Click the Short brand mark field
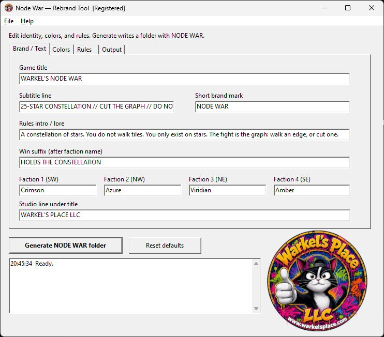The width and height of the screenshot is (384, 337). [x=272, y=106]
